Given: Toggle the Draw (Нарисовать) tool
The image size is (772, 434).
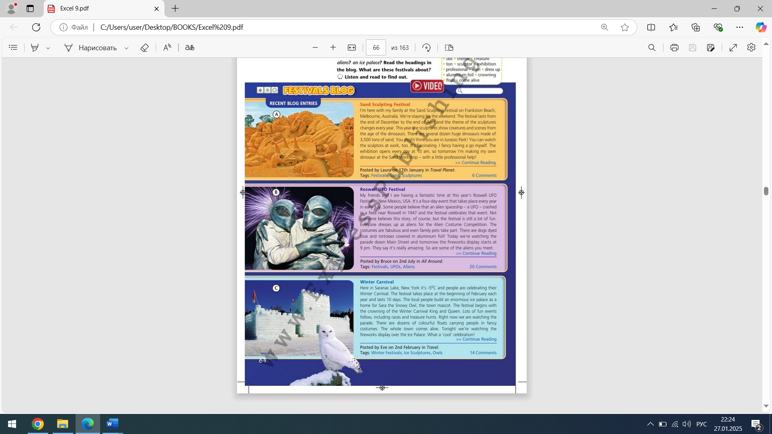Looking at the screenshot, I should (x=90, y=47).
